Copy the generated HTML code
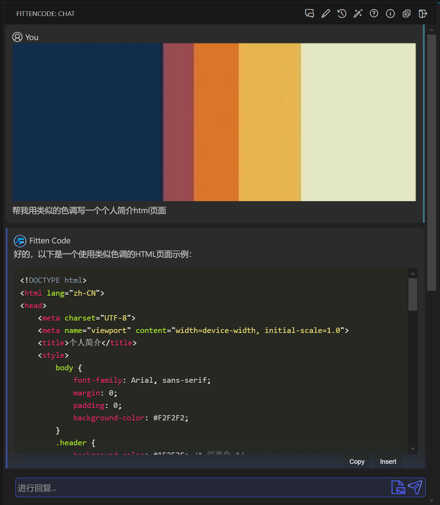 tap(357, 461)
